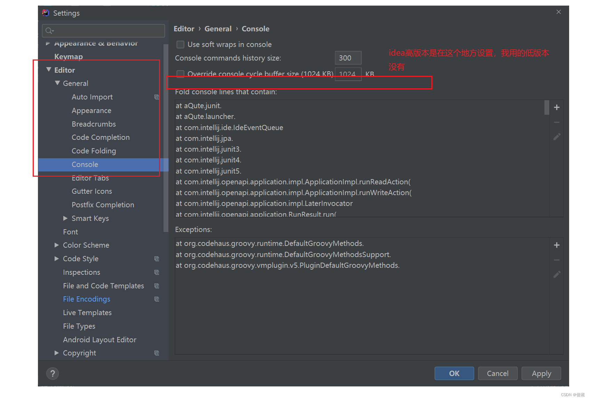
Task: Click project-level icon next to Code Style
Action: pyautogui.click(x=157, y=259)
